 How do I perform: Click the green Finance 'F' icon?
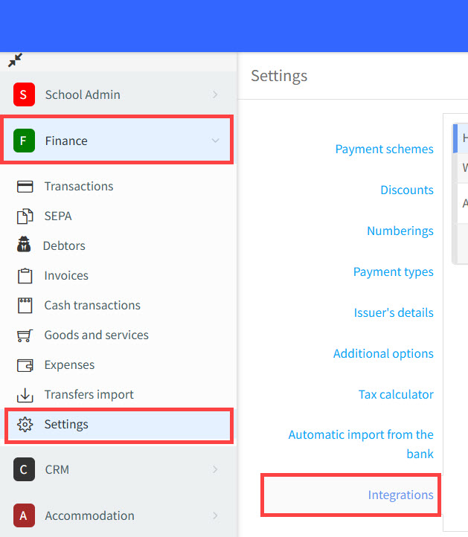(x=24, y=141)
